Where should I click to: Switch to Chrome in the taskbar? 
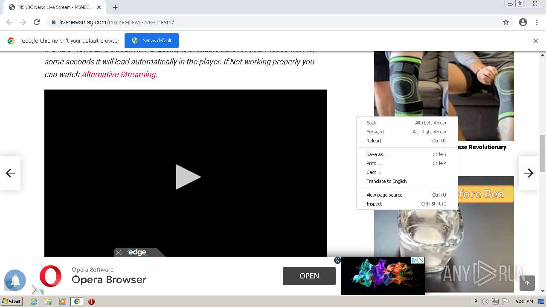pos(77,301)
